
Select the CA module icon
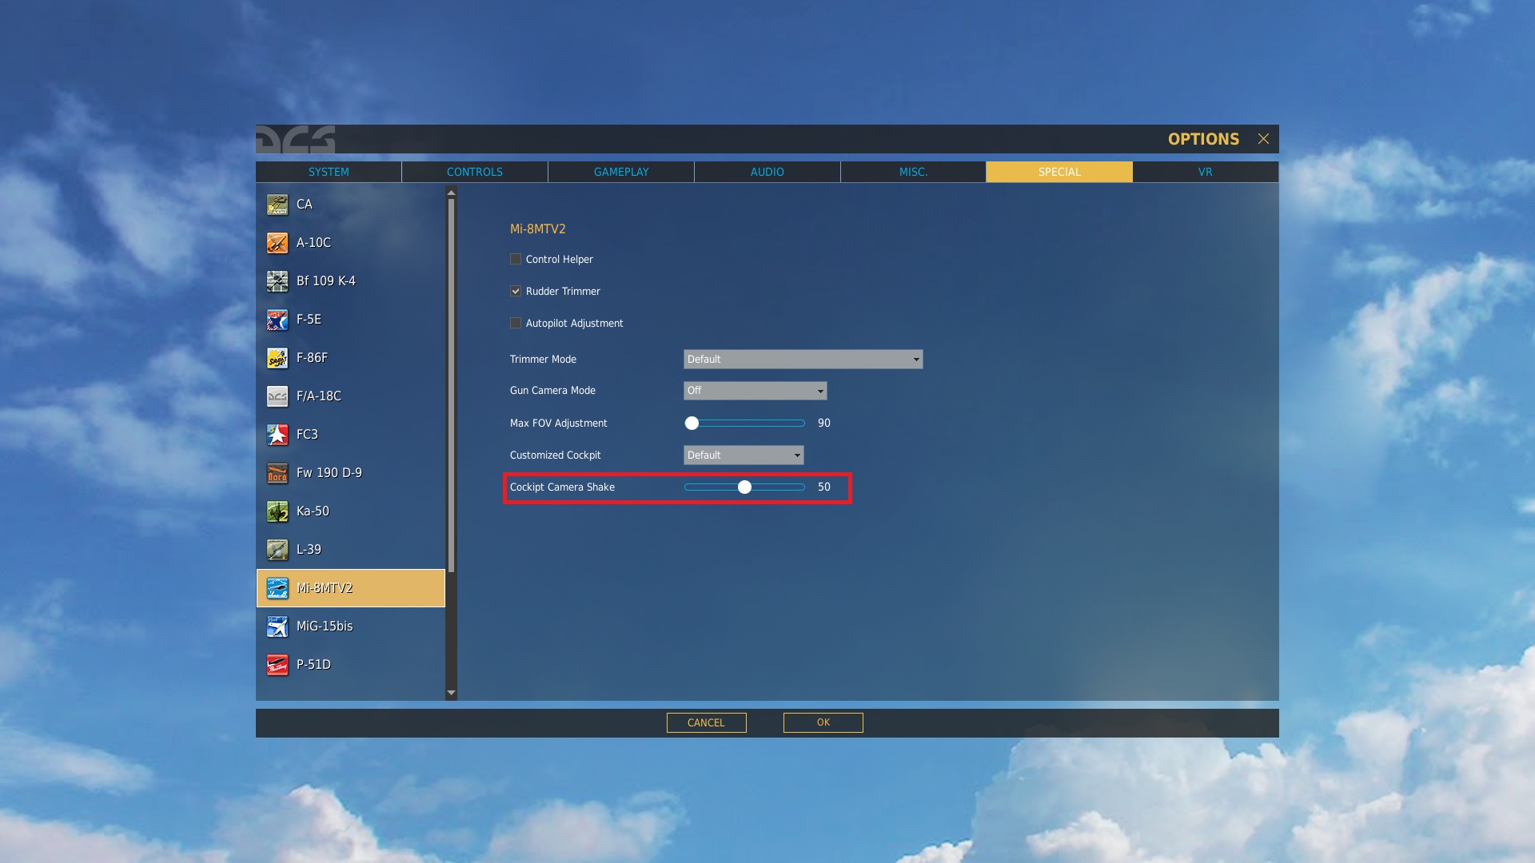coord(277,205)
